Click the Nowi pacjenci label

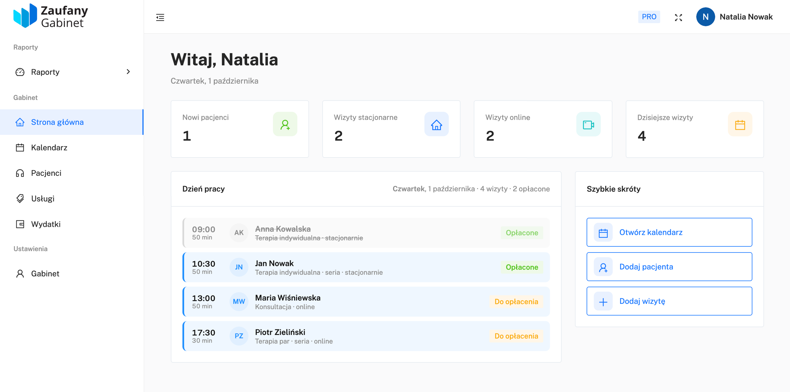click(x=206, y=117)
